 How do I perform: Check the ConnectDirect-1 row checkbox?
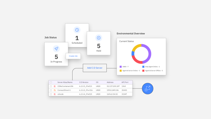click(x=51, y=90)
